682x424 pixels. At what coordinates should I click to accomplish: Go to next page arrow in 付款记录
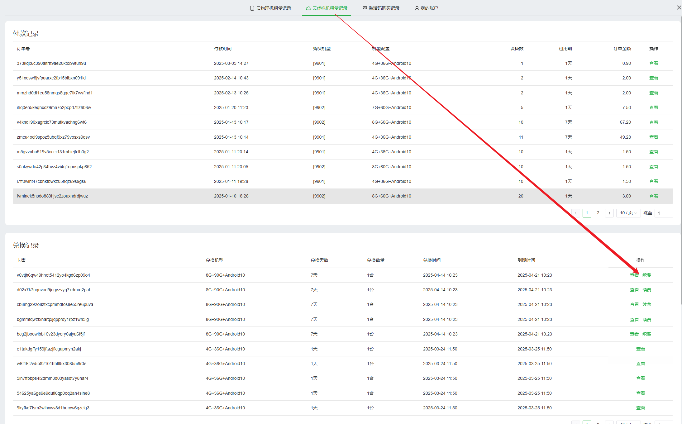coord(609,213)
